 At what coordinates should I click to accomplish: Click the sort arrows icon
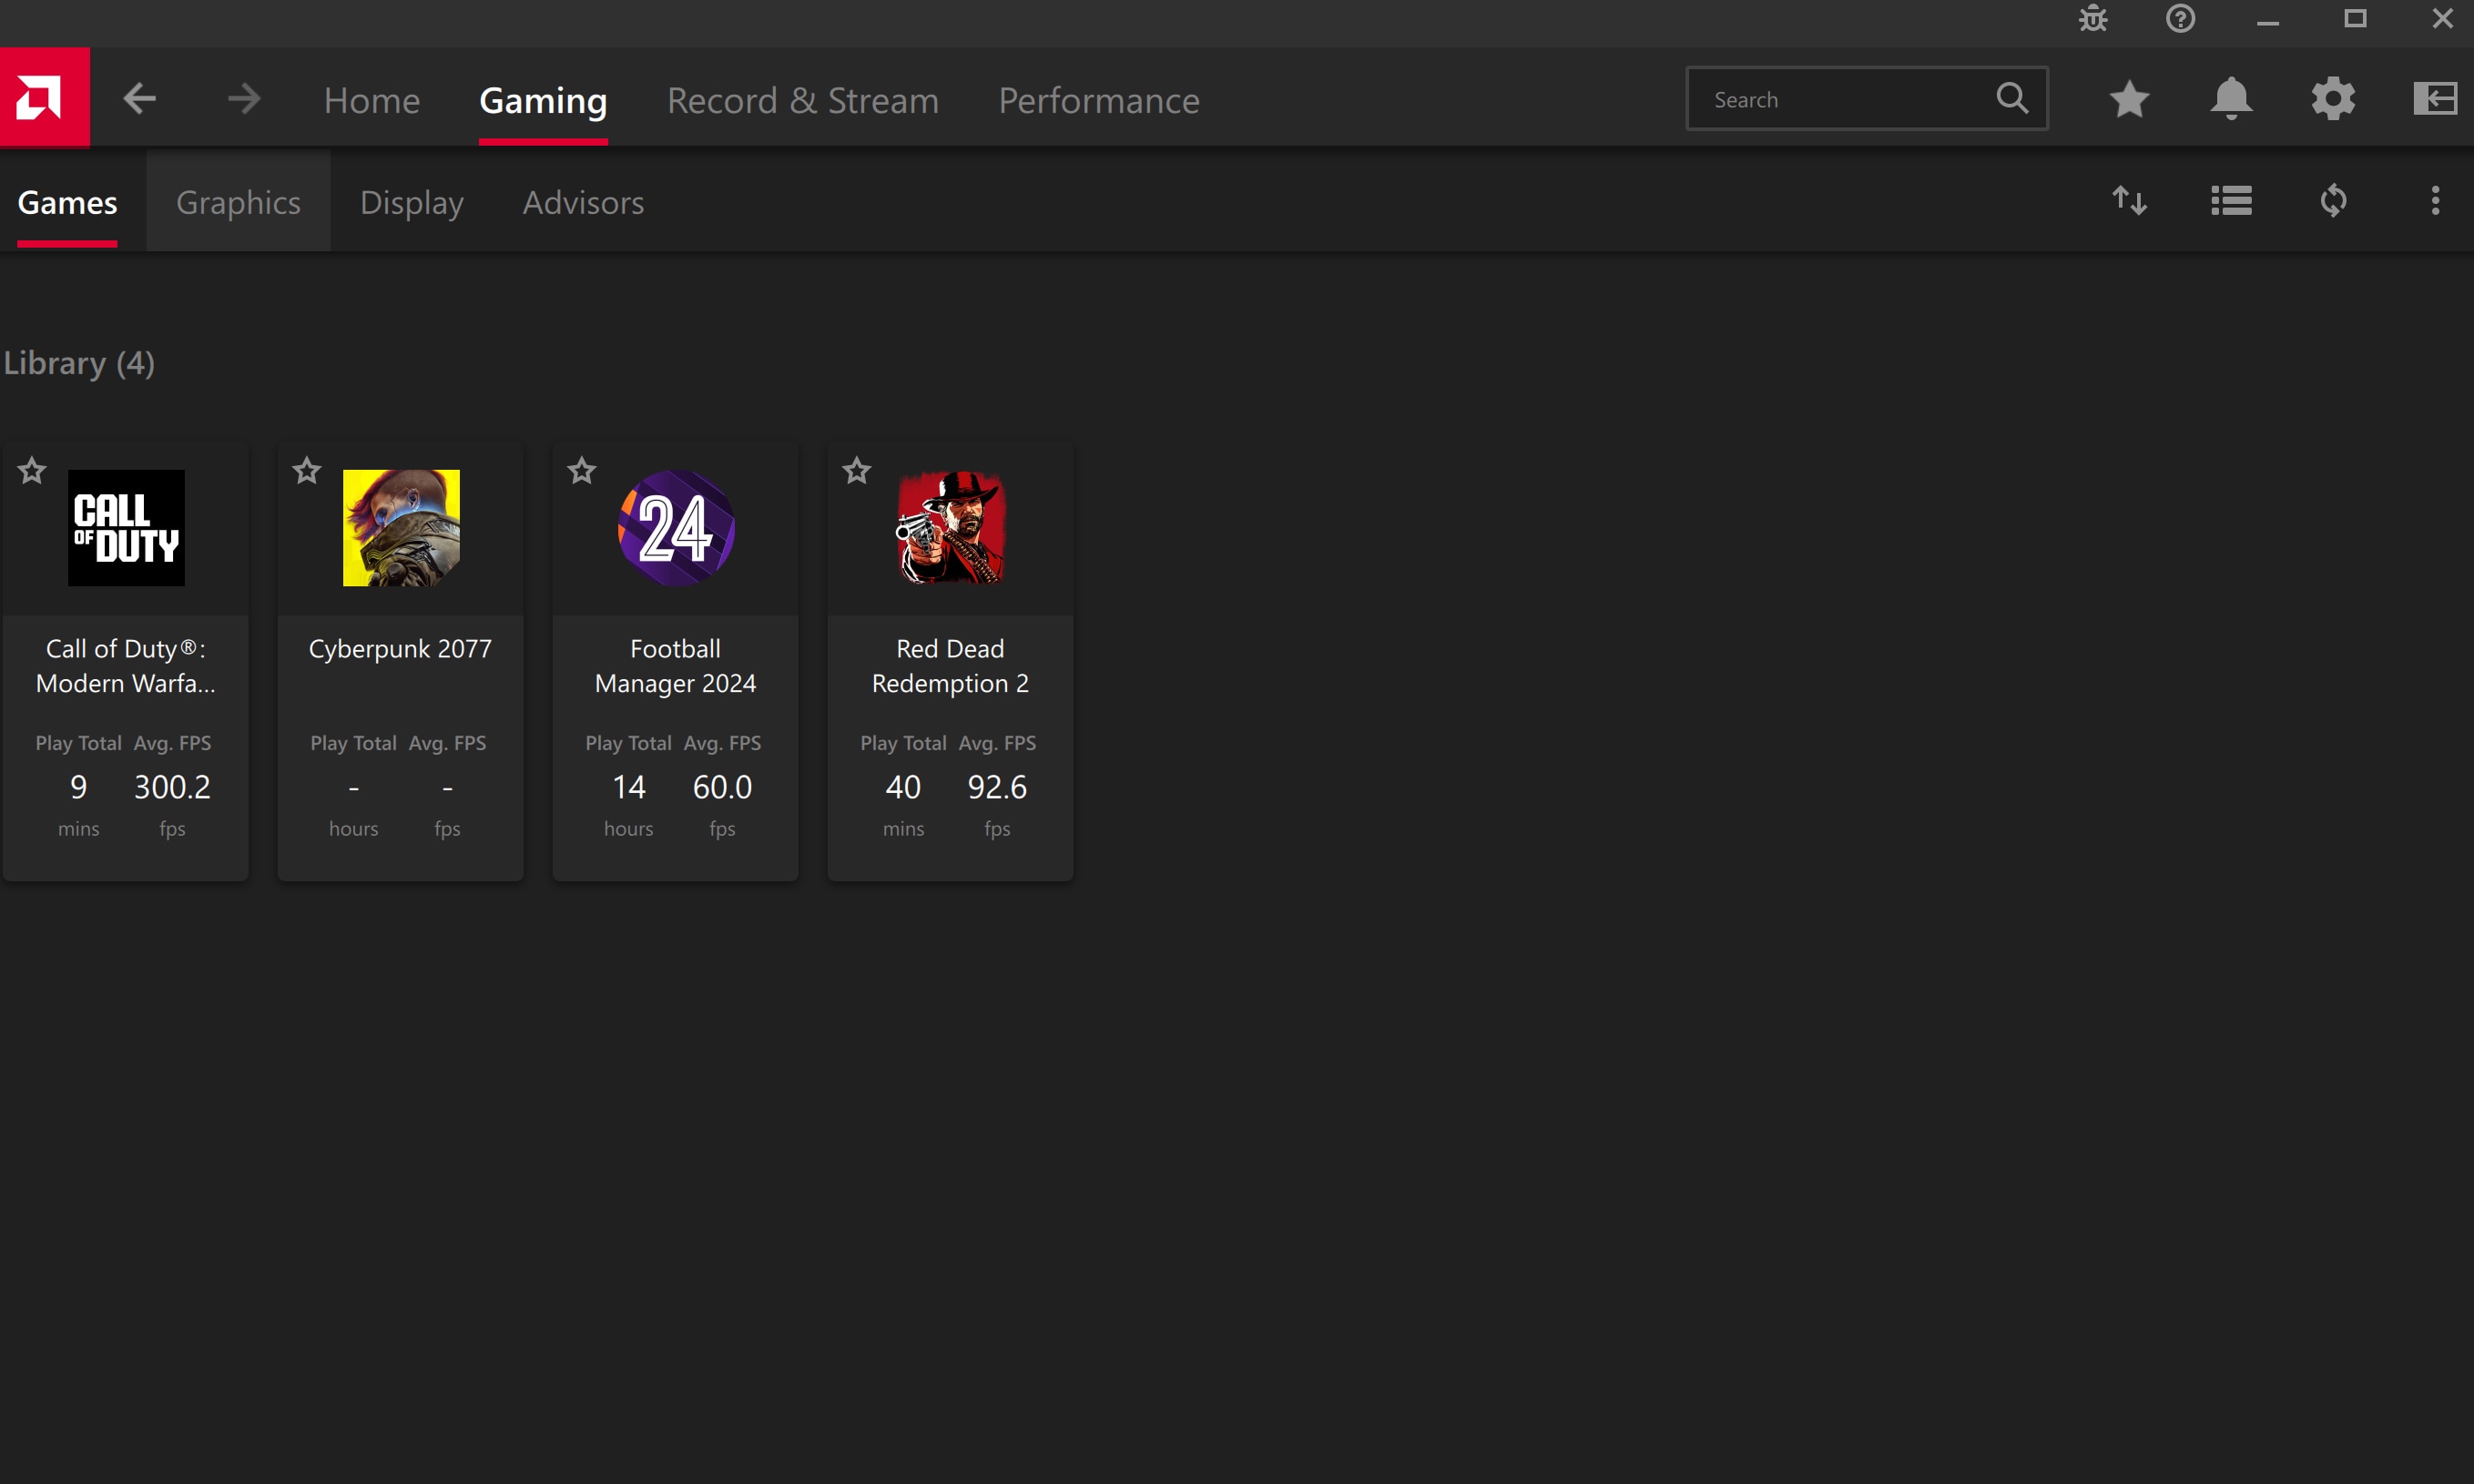point(2129,201)
